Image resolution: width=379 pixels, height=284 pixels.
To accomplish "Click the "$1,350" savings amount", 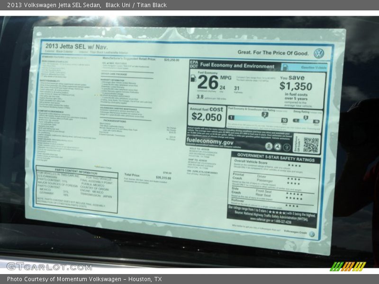I will click(296, 86).
